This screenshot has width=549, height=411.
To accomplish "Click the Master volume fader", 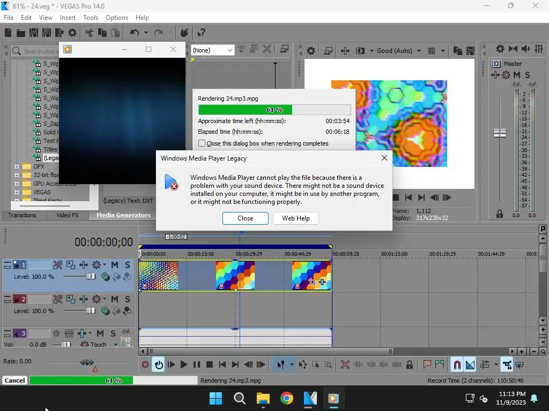I will [500, 133].
